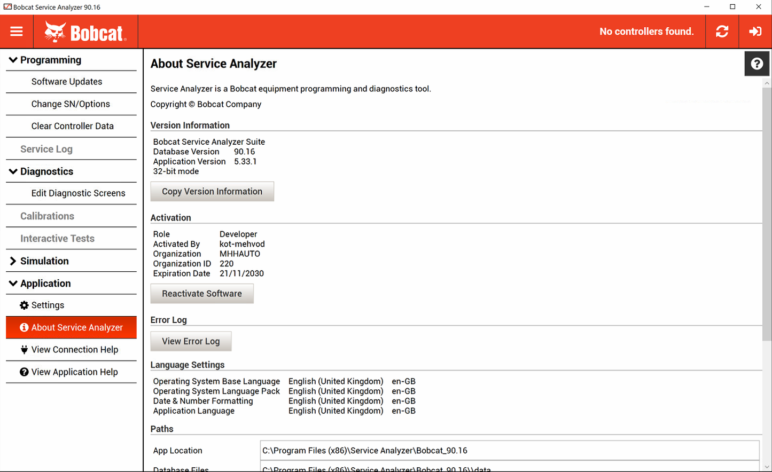This screenshot has width=772, height=472.
Task: Click View Error Log button
Action: click(191, 341)
